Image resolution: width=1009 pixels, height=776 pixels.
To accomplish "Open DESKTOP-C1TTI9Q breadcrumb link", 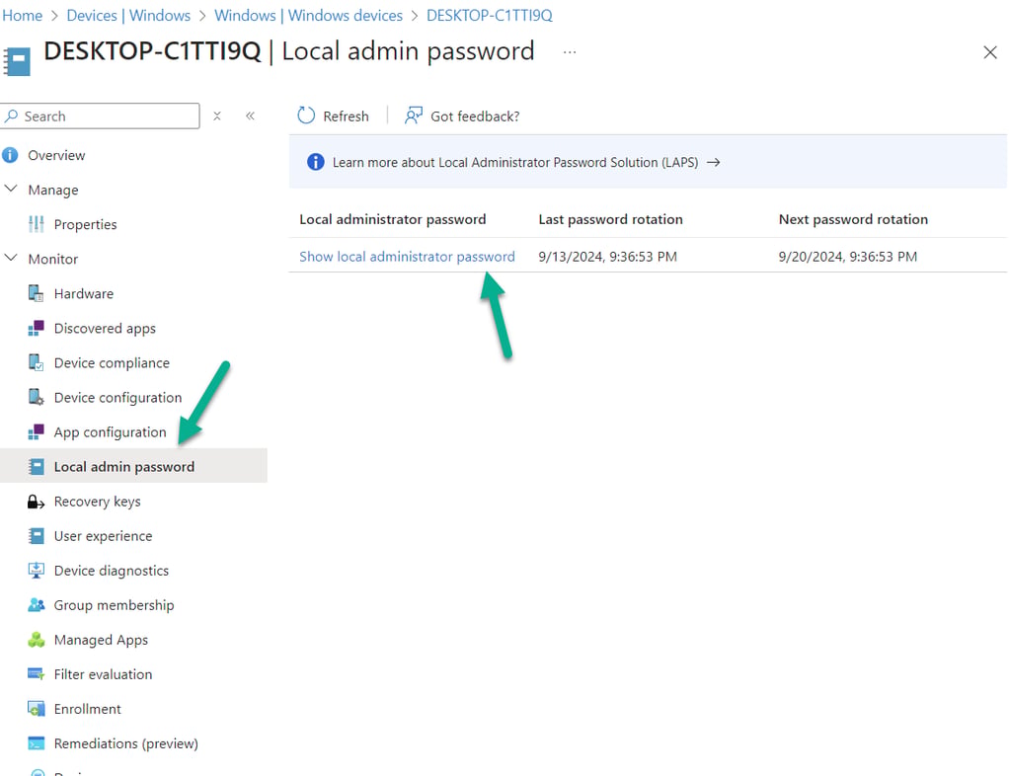I will tap(489, 16).
